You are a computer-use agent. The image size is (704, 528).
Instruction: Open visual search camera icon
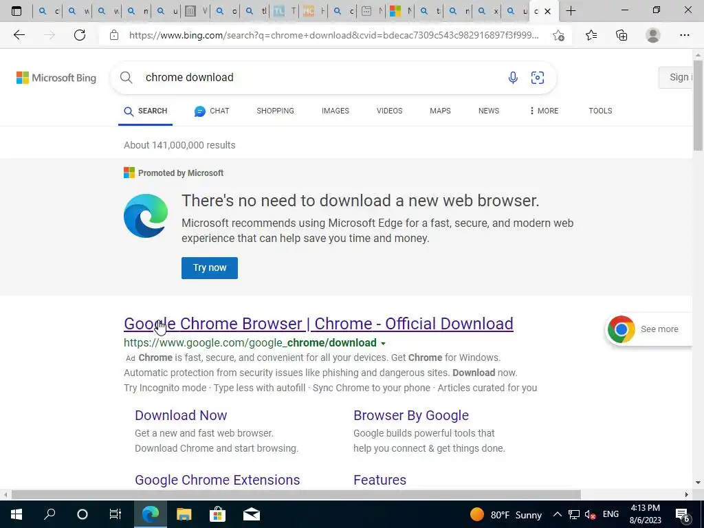[x=538, y=78]
